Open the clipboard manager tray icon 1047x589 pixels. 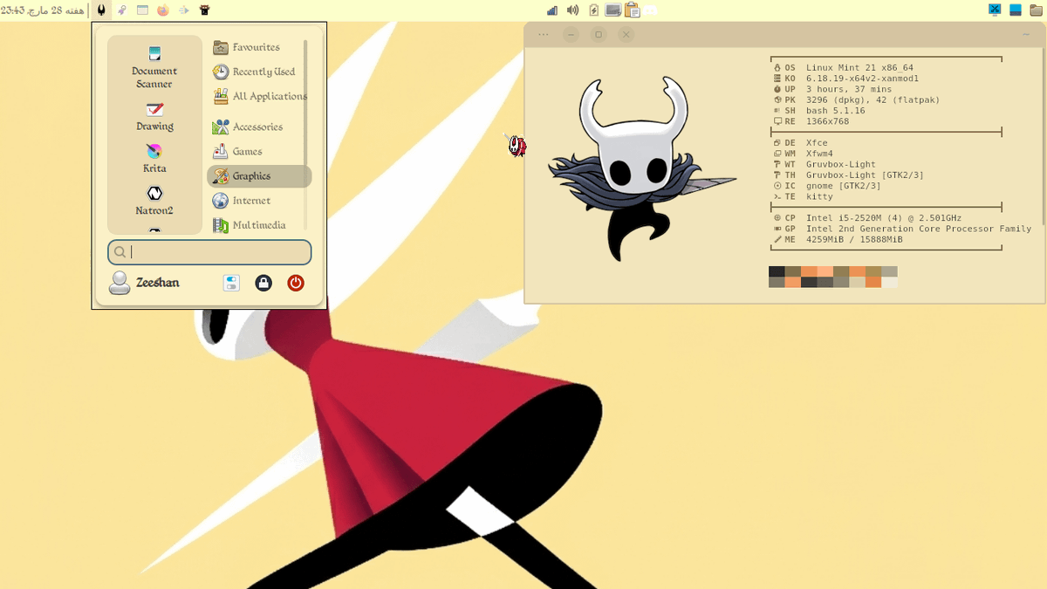click(x=633, y=10)
